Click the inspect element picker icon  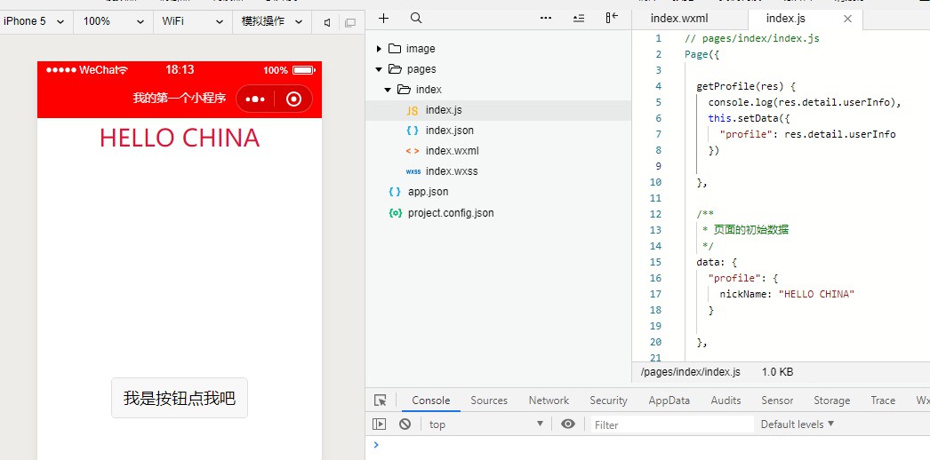coord(381,401)
